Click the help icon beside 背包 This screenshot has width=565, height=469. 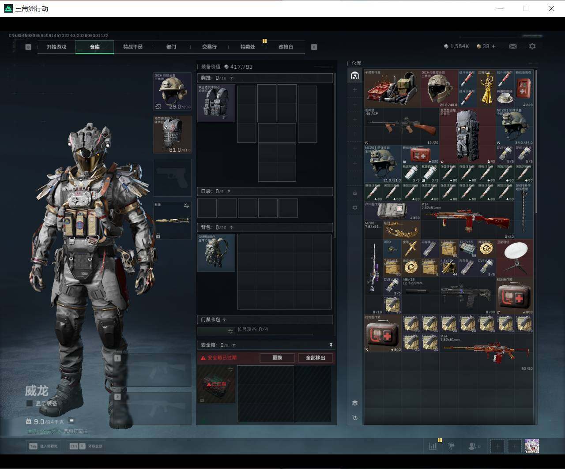coord(231,228)
